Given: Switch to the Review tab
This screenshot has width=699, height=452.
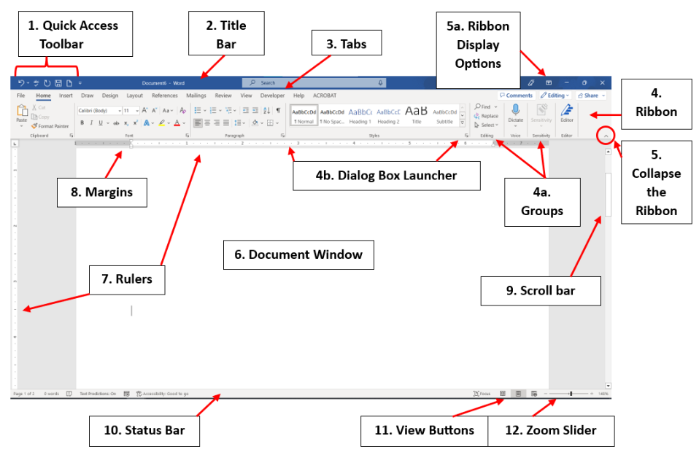Looking at the screenshot, I should click(223, 96).
